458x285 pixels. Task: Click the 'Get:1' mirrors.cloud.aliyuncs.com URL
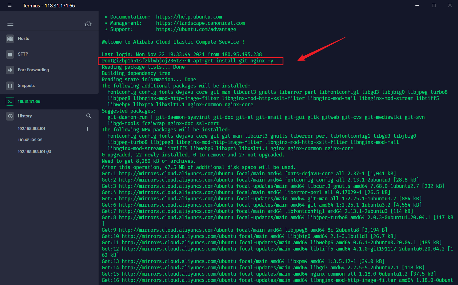click(176, 174)
